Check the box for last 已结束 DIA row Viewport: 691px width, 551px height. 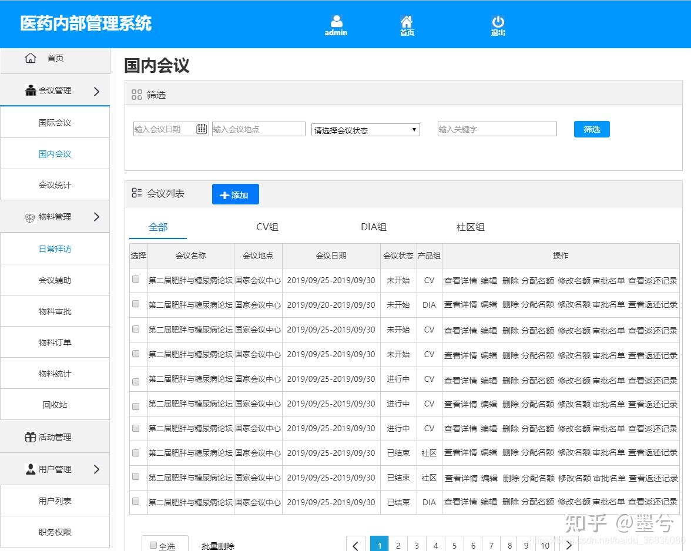136,501
